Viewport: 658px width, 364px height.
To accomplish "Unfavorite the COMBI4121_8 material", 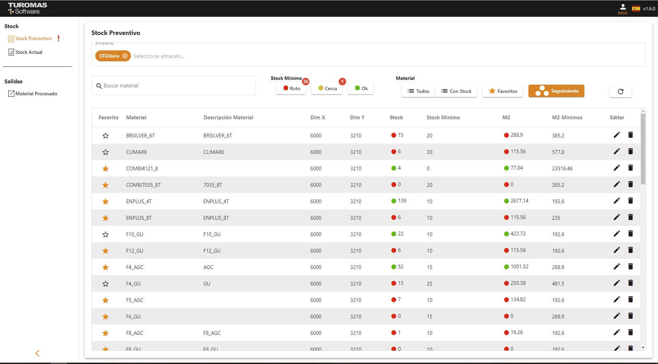I will [x=106, y=169].
